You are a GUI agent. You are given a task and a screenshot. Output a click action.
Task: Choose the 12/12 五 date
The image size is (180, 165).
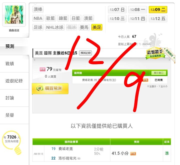(x=158, y=19)
